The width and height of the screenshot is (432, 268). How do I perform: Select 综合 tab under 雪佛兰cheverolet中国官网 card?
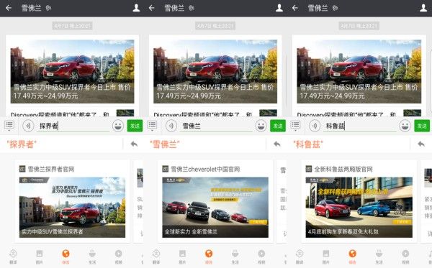coord(209,257)
